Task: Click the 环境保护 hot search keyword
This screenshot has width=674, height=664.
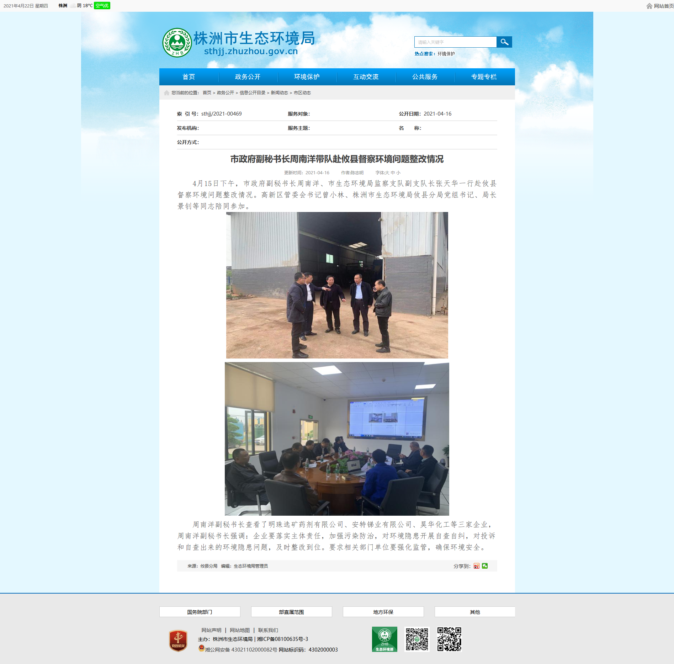Action: [446, 54]
